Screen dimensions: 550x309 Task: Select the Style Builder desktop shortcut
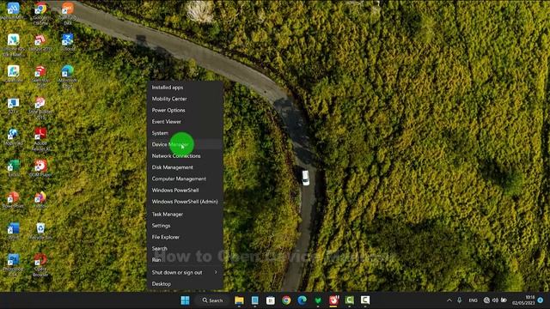(x=40, y=108)
